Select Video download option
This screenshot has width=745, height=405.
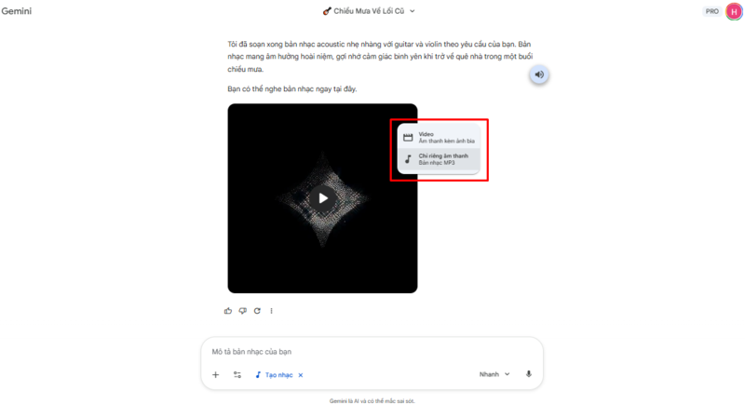439,137
